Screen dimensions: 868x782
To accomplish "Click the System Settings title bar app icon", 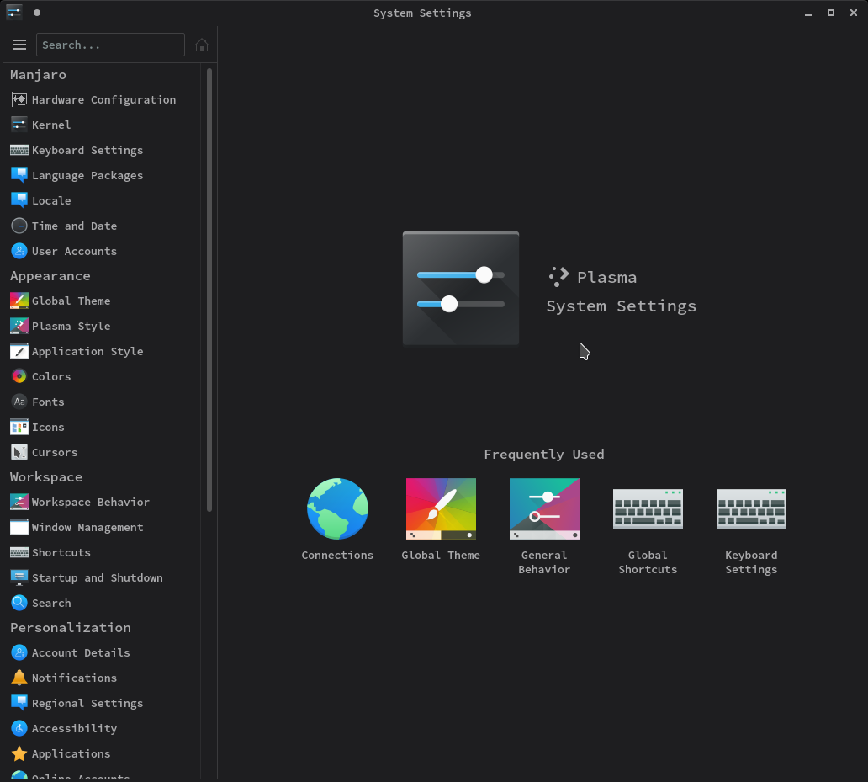I will [x=13, y=12].
